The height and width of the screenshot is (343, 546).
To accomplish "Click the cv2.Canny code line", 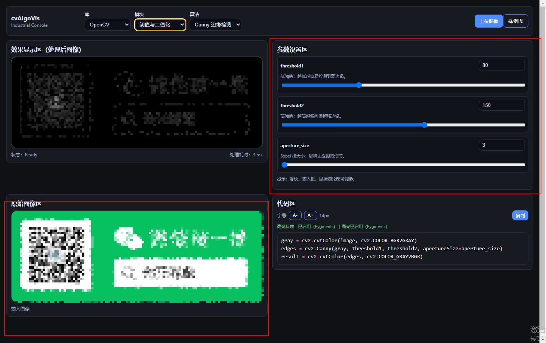I will [391, 248].
